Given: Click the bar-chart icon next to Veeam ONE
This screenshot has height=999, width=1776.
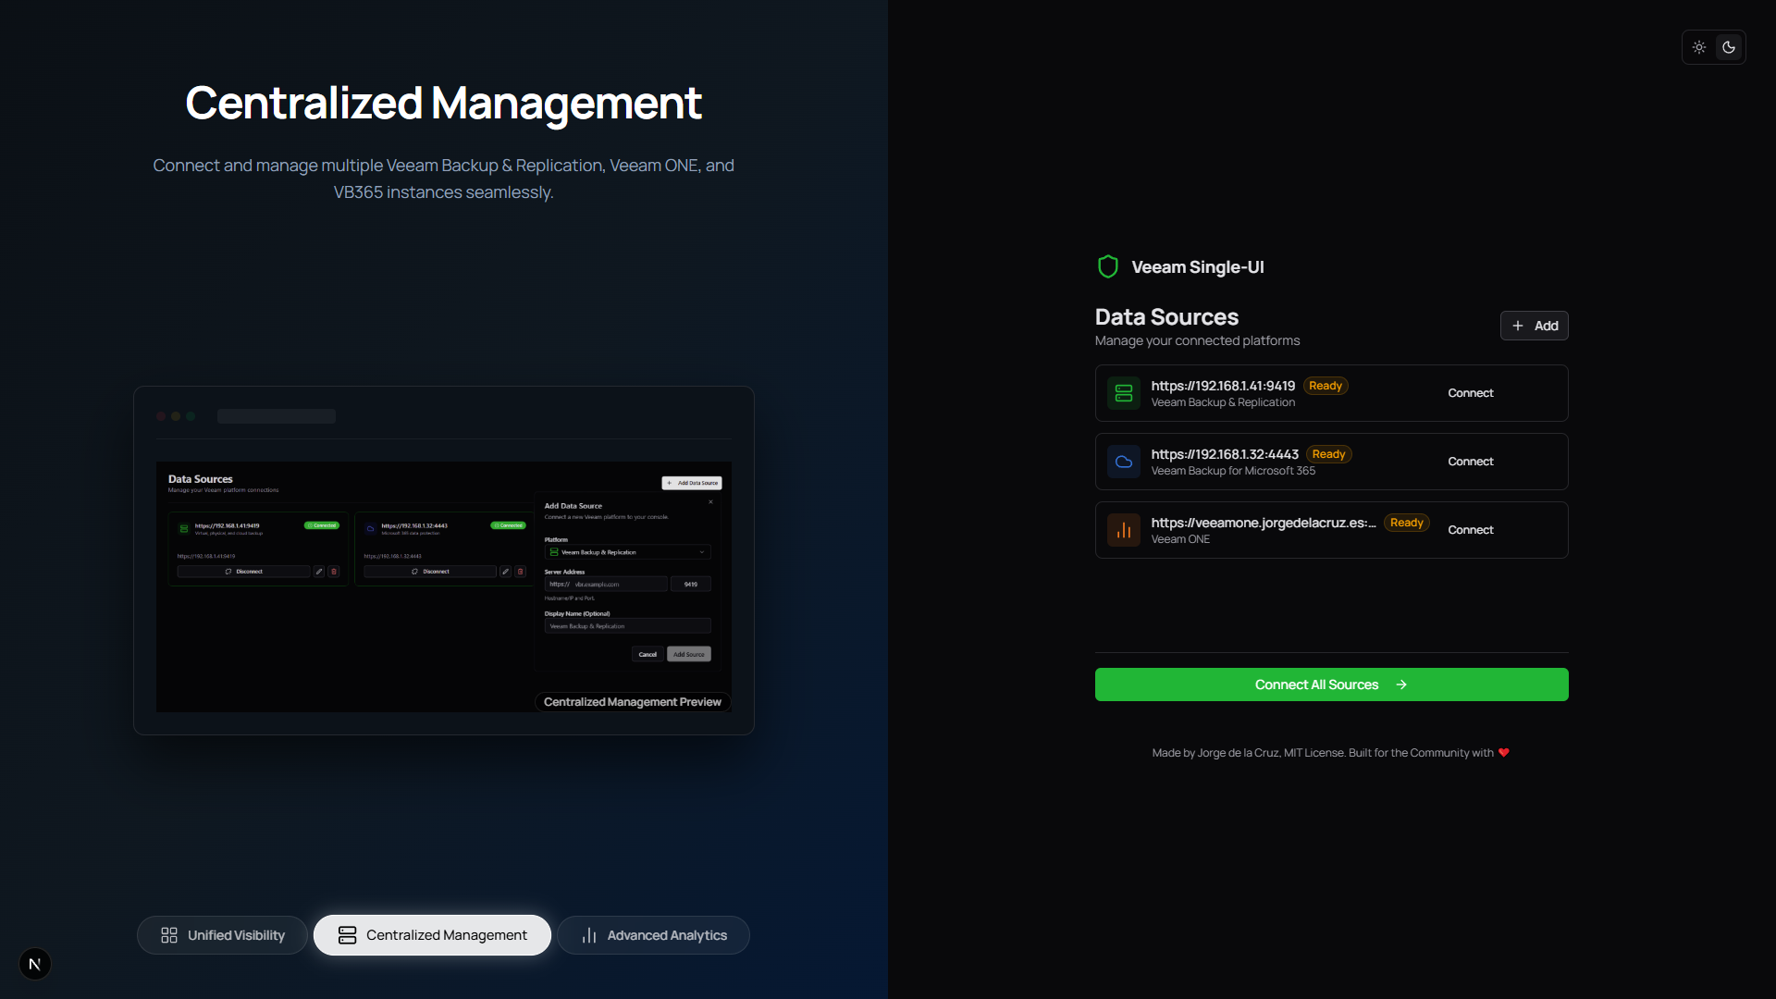Looking at the screenshot, I should [x=1123, y=530].
